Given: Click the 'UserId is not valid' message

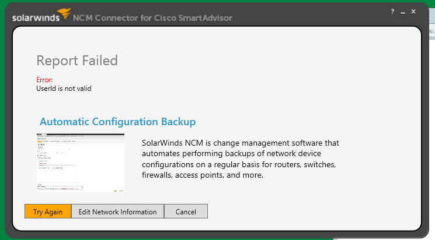Looking at the screenshot, I should coord(64,89).
